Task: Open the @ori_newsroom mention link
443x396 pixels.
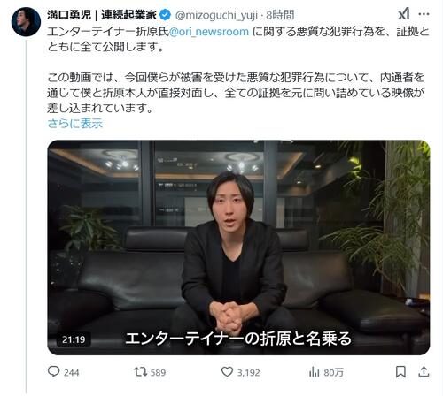Action: click(x=209, y=32)
